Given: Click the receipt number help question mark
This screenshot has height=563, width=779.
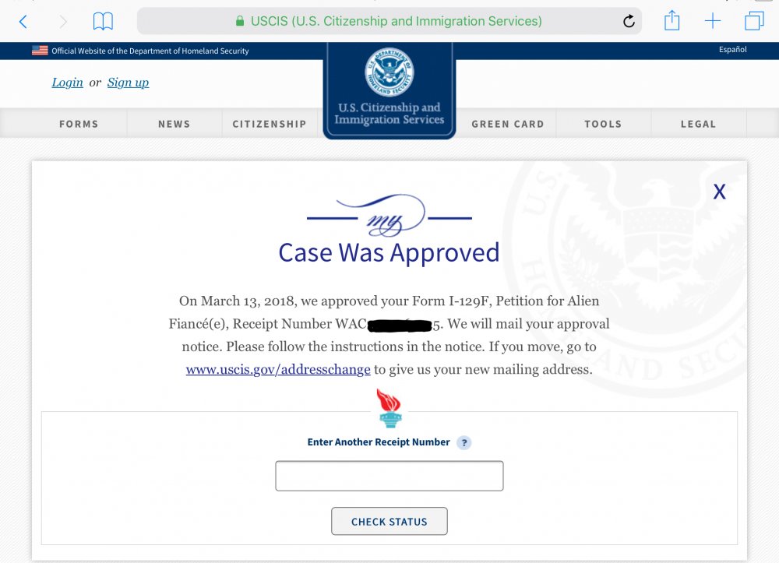Looking at the screenshot, I should click(x=464, y=442).
